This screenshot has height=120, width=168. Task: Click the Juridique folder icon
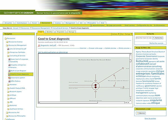click(8, 95)
